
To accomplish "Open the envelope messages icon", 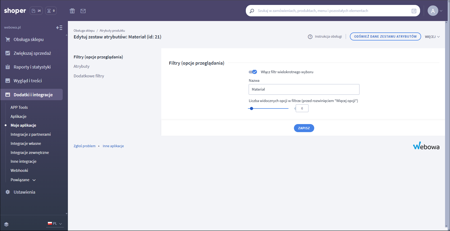I will pos(83,11).
